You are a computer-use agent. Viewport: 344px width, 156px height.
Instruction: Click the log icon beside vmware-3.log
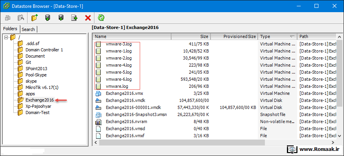pos(98,44)
